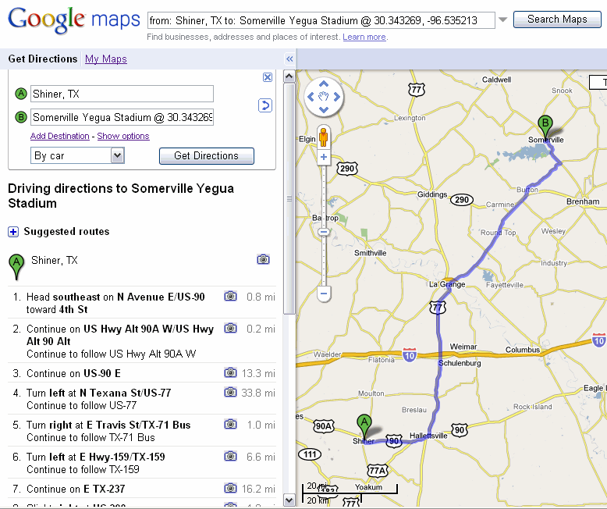The width and height of the screenshot is (607, 509).
Task: Zoom in with the plus button
Action: pyautogui.click(x=324, y=157)
